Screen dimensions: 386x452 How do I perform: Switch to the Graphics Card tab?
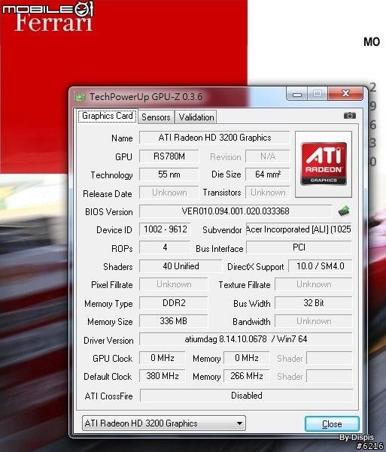(x=108, y=116)
